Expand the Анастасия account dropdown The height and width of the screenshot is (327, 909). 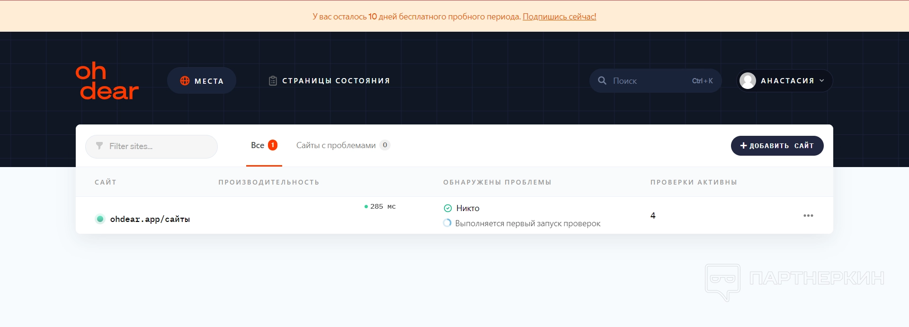coord(821,81)
